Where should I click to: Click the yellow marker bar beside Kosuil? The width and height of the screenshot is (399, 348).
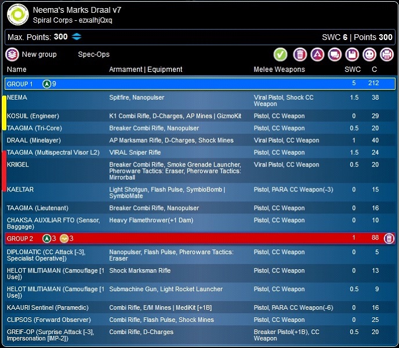(x=4, y=113)
